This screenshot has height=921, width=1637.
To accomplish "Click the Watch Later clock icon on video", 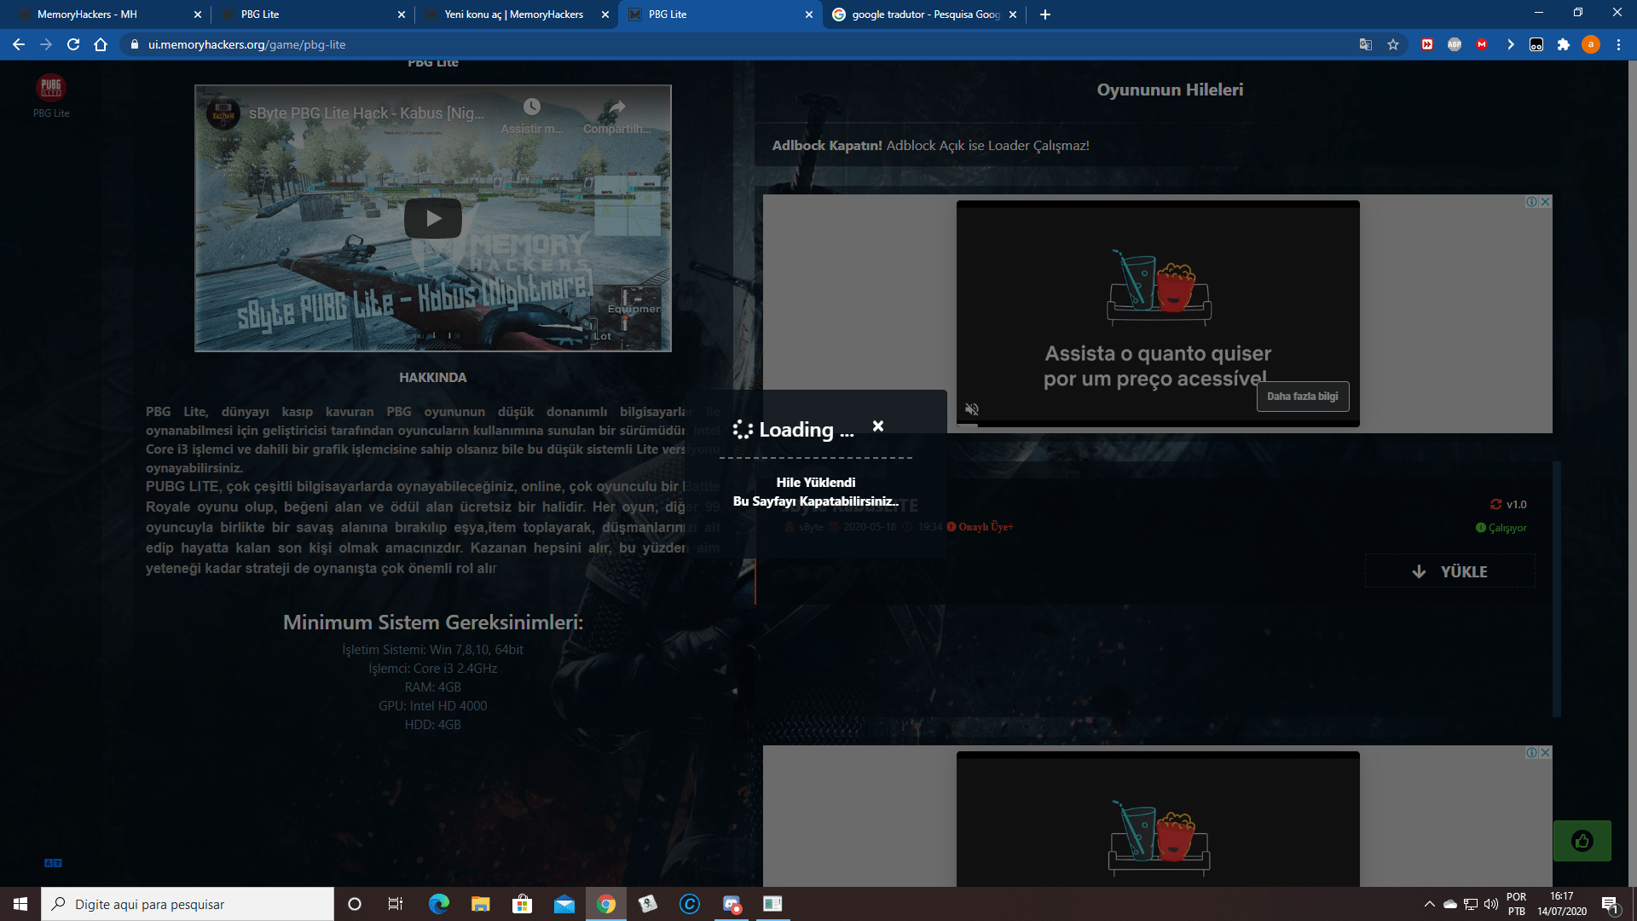I will click(532, 107).
